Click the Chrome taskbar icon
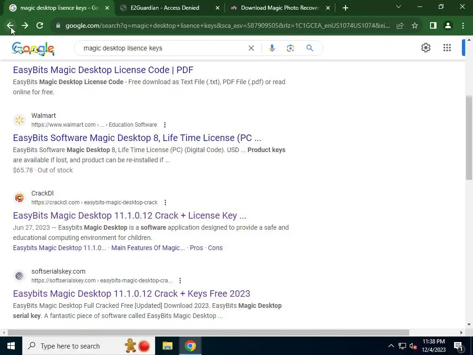The width and height of the screenshot is (473, 355). (x=190, y=346)
